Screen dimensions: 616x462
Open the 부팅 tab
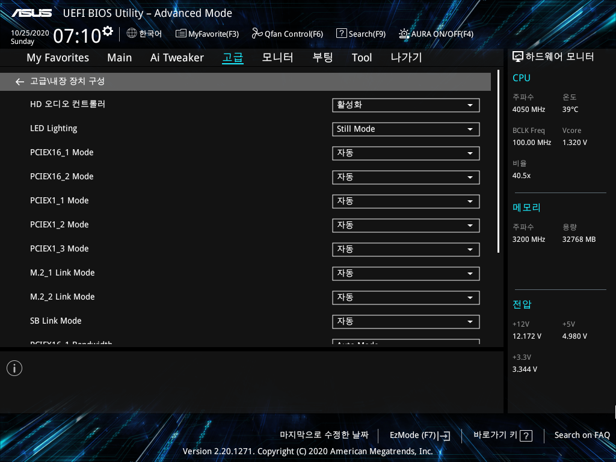pos(322,58)
